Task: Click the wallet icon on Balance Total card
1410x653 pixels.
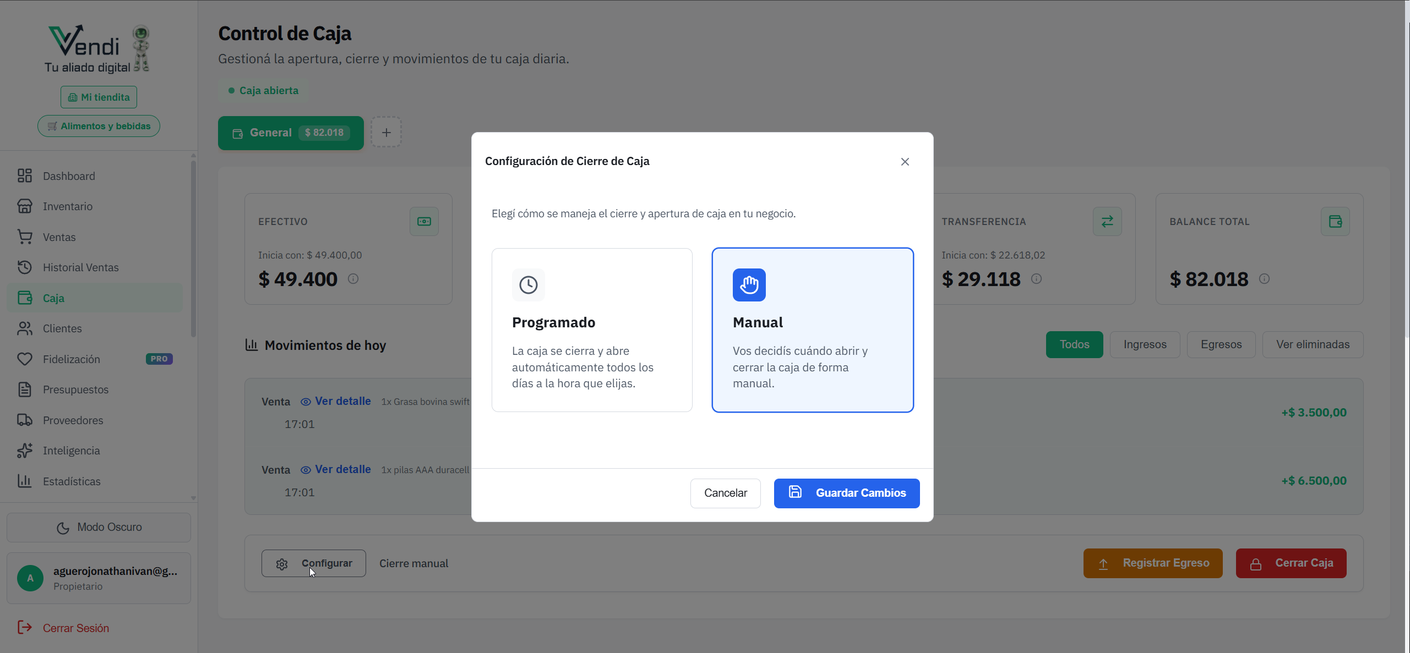Action: [1336, 221]
